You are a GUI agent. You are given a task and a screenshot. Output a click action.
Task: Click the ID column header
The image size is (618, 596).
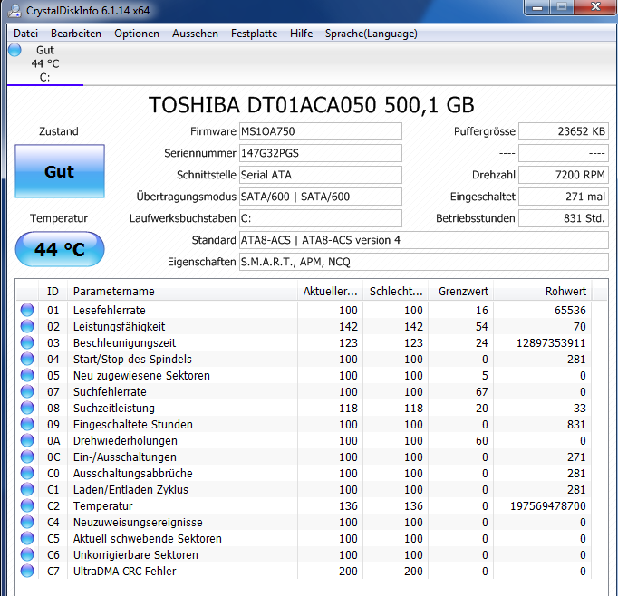tap(53, 292)
